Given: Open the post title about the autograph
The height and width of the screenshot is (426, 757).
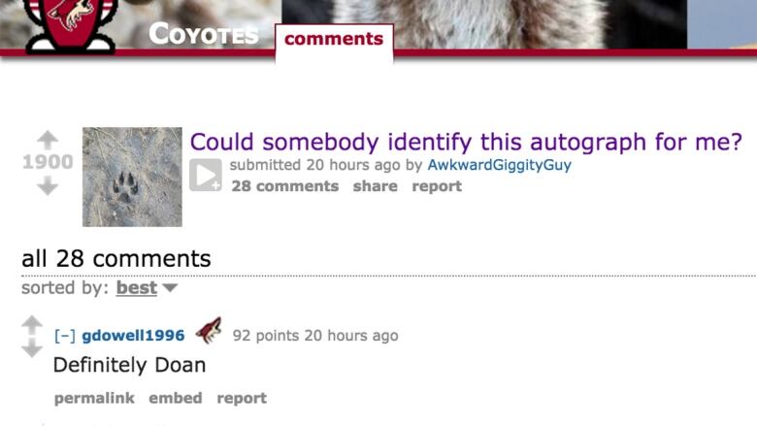Looking at the screenshot, I should (466, 143).
